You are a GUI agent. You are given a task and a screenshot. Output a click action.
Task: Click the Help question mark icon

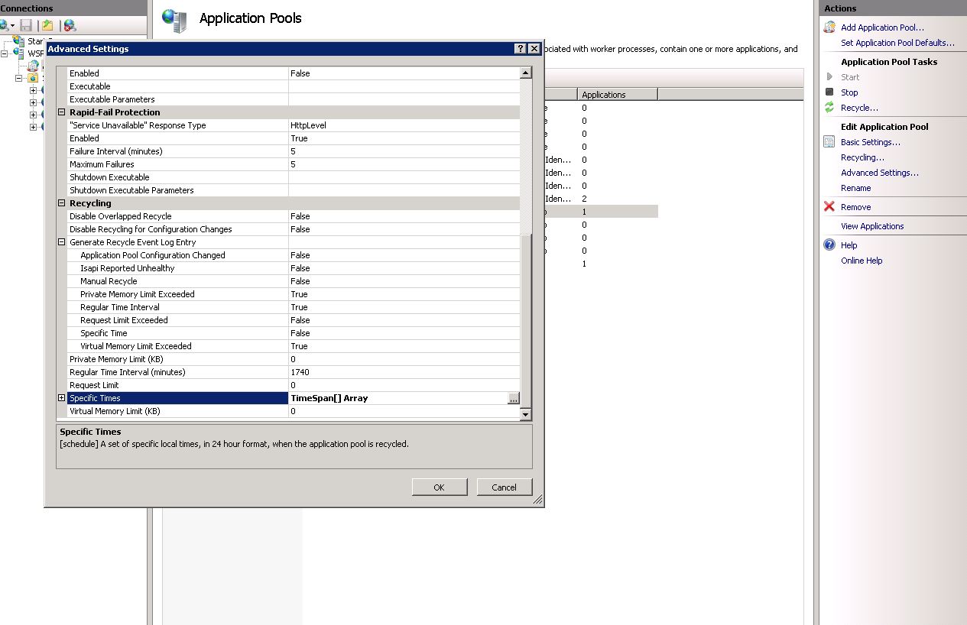tap(830, 244)
